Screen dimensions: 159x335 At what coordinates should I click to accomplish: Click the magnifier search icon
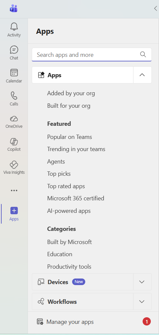click(143, 55)
